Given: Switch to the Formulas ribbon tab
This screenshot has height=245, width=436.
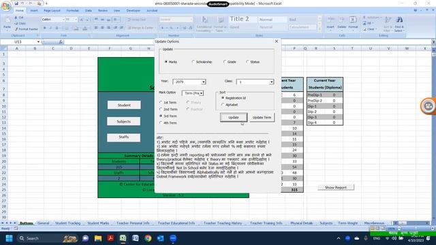Looking at the screenshot, I should point(73,11).
